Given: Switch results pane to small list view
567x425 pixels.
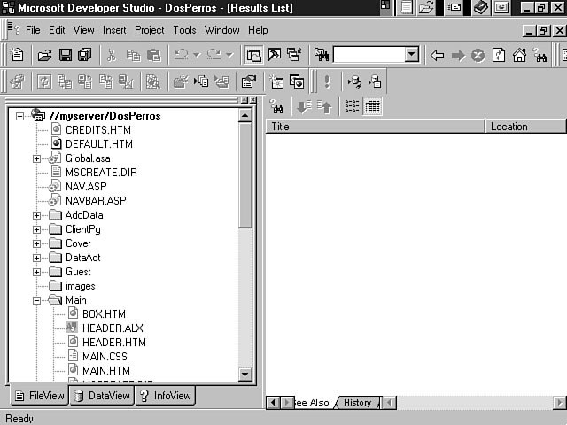Looking at the screenshot, I should pos(352,106).
